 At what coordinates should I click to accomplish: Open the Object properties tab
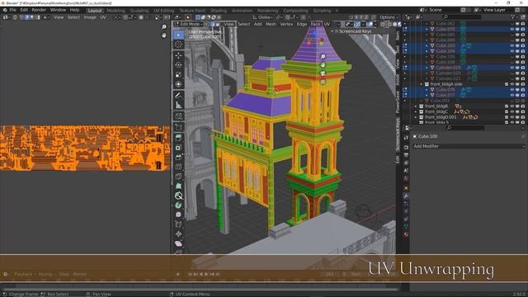[406, 188]
